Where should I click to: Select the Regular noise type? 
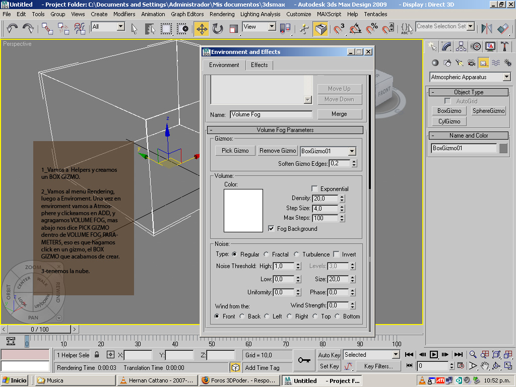(x=234, y=254)
